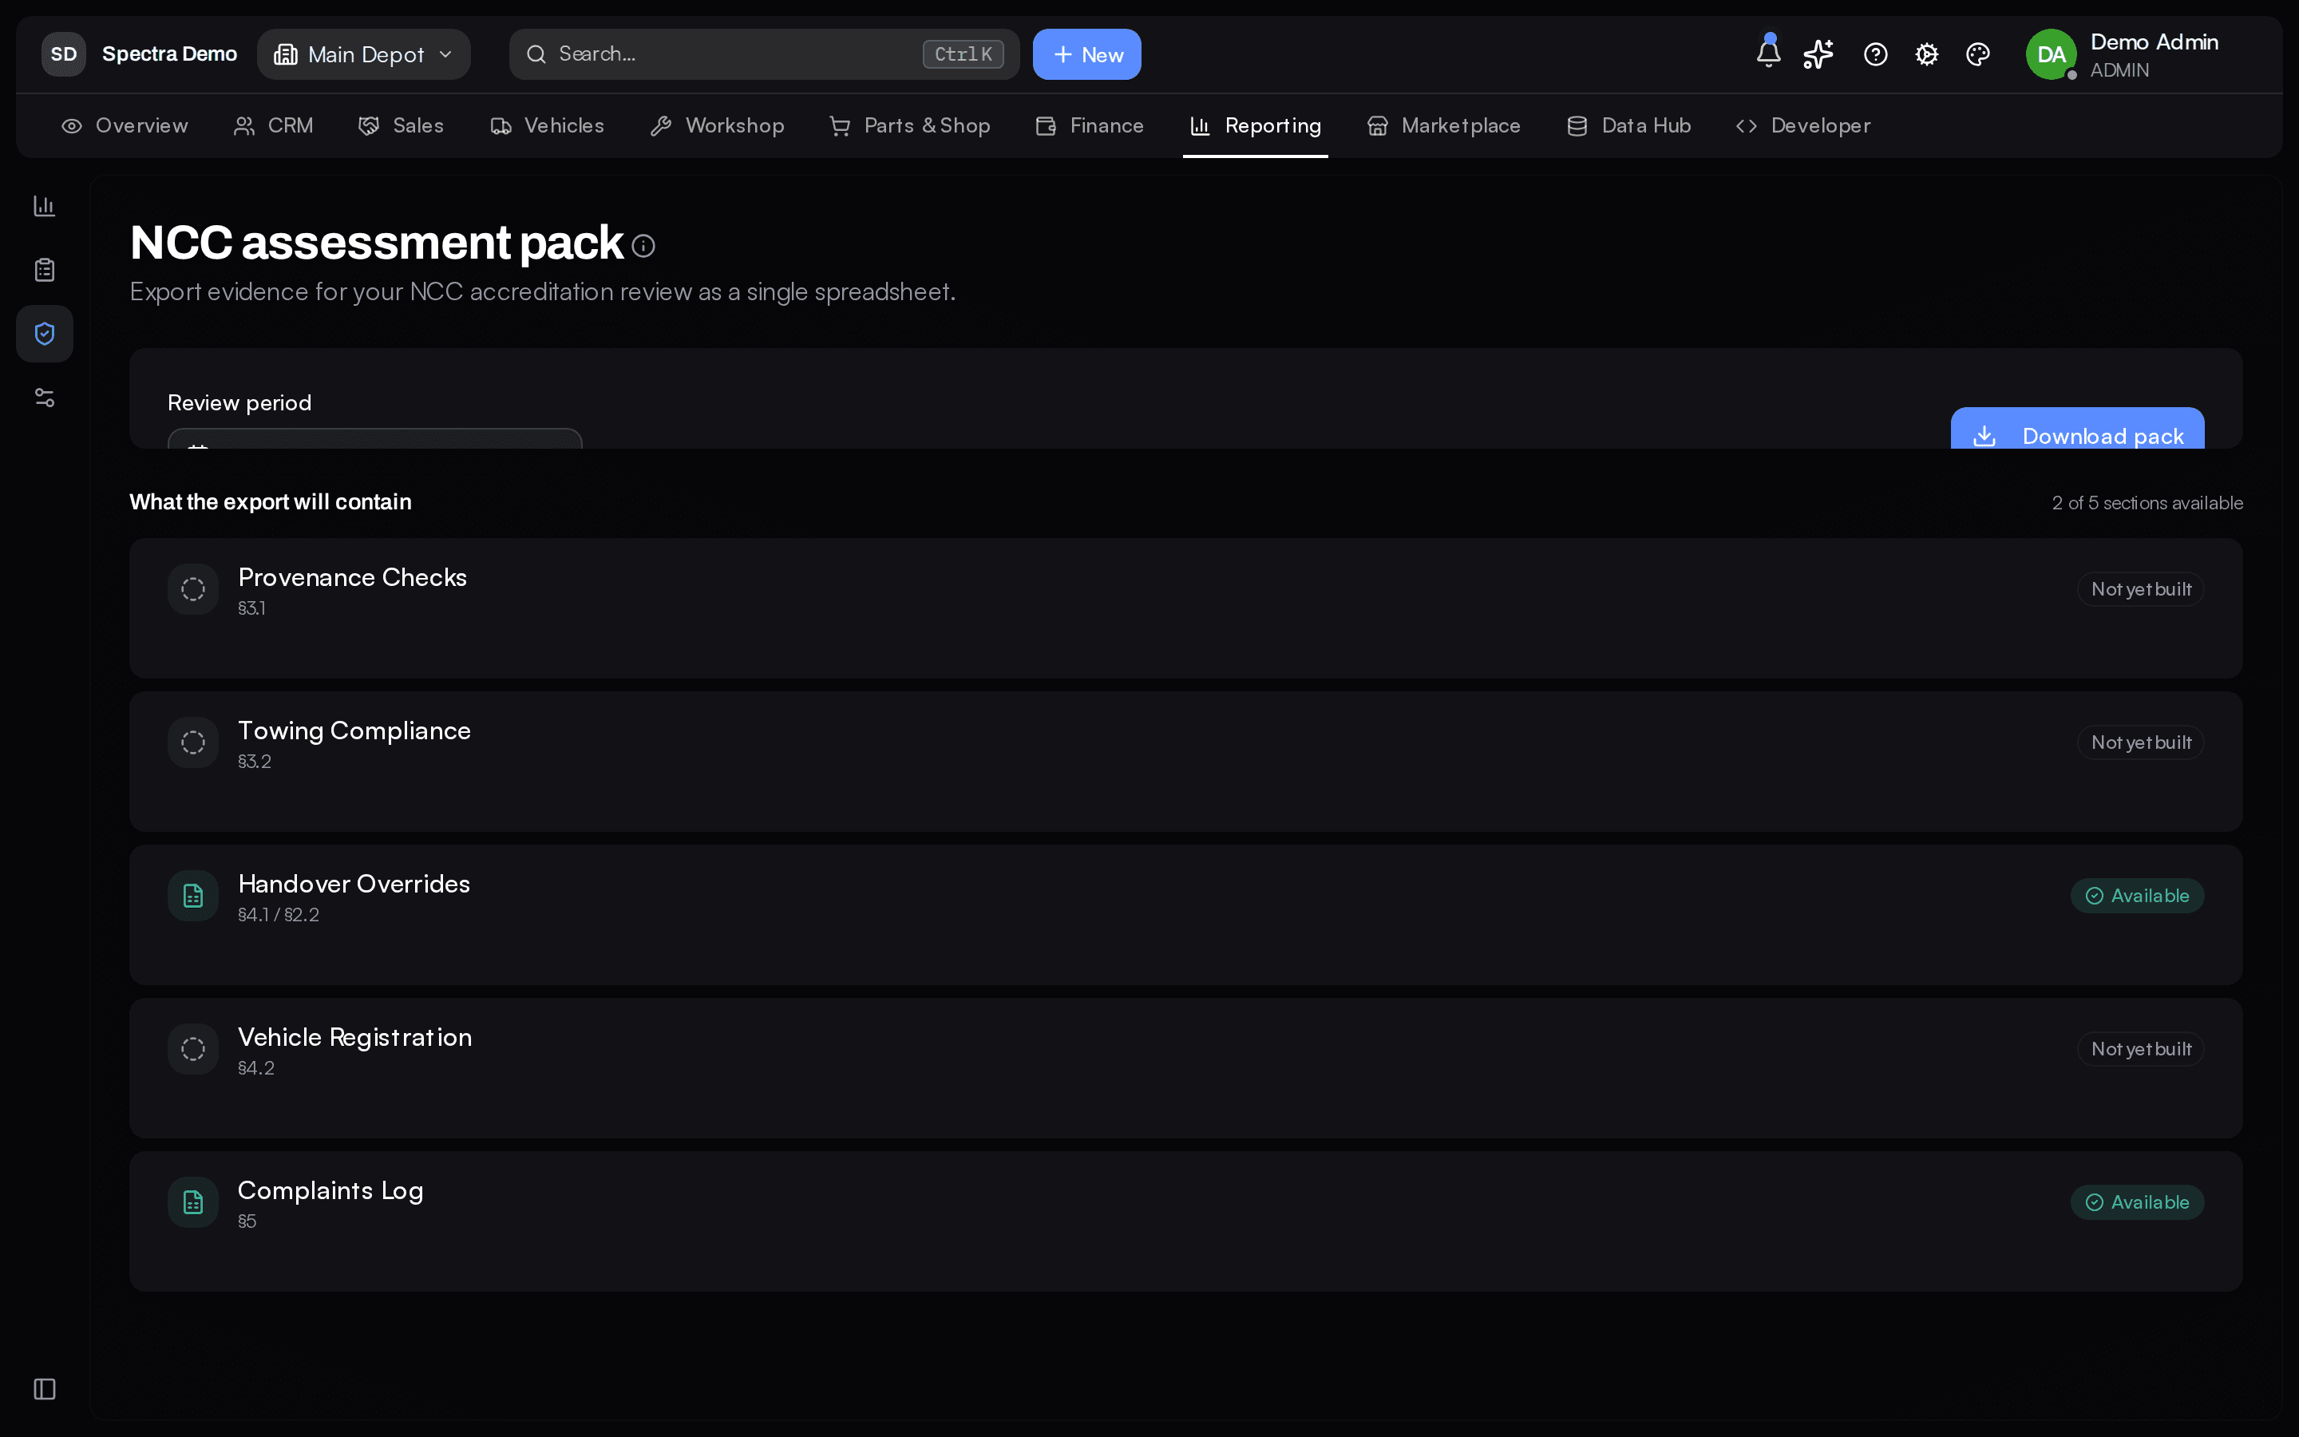
Task: Open the Workshop tab
Action: [718, 125]
